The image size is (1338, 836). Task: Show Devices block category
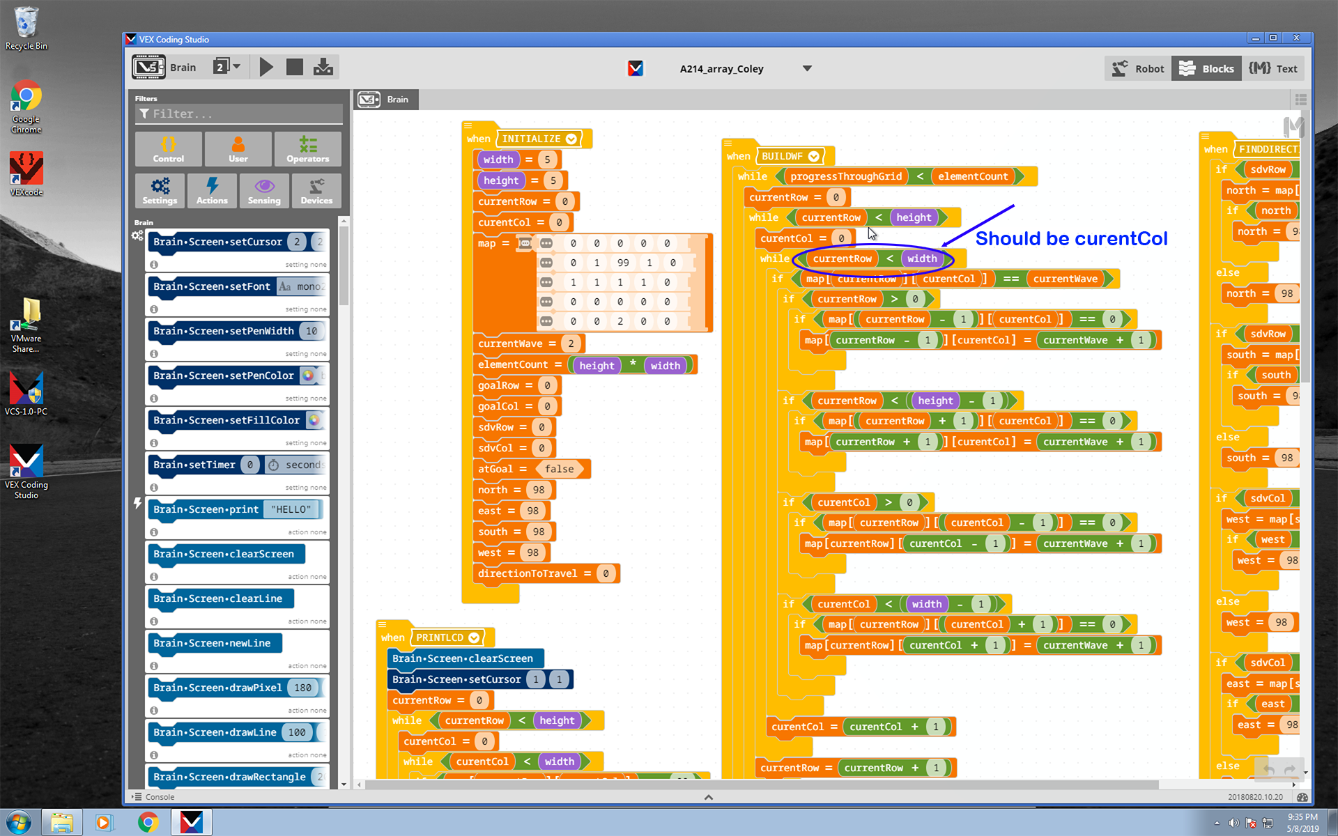click(x=316, y=191)
